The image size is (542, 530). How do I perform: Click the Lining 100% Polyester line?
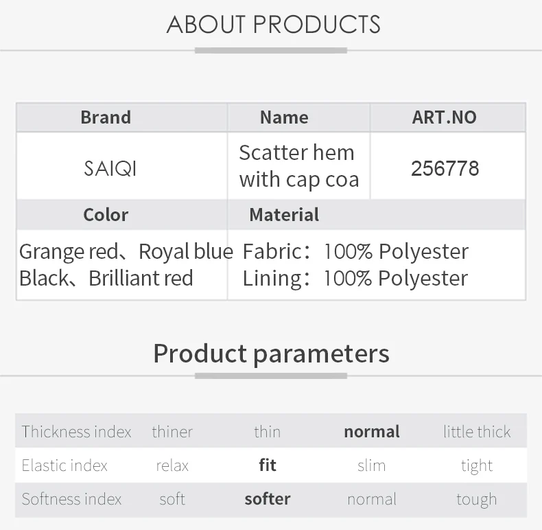click(x=355, y=279)
